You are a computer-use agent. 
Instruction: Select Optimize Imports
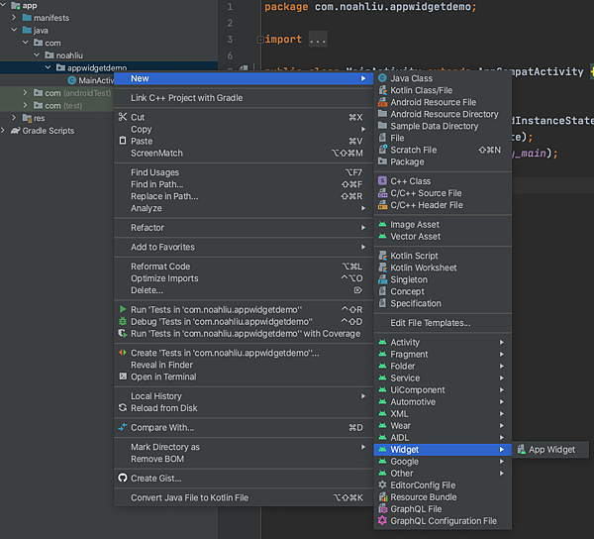(244, 277)
